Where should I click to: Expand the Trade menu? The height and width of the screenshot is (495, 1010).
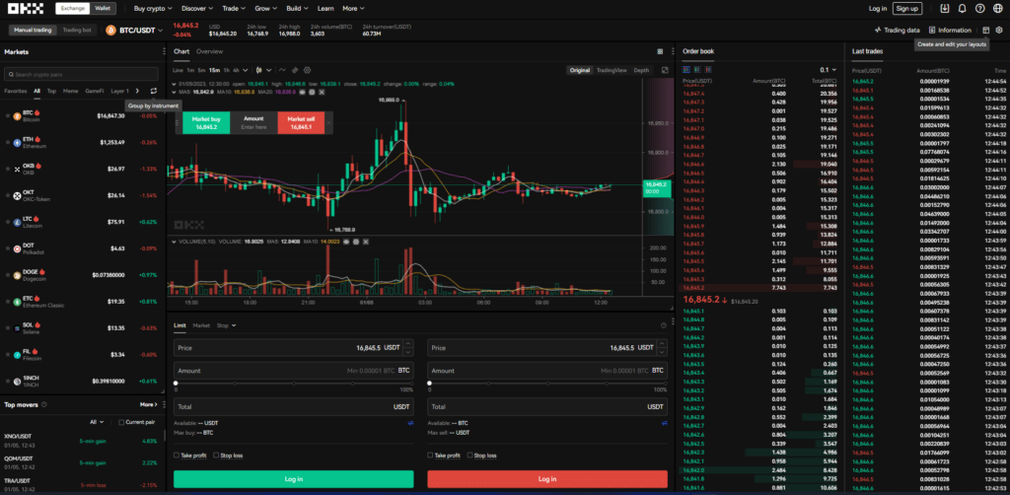click(234, 8)
